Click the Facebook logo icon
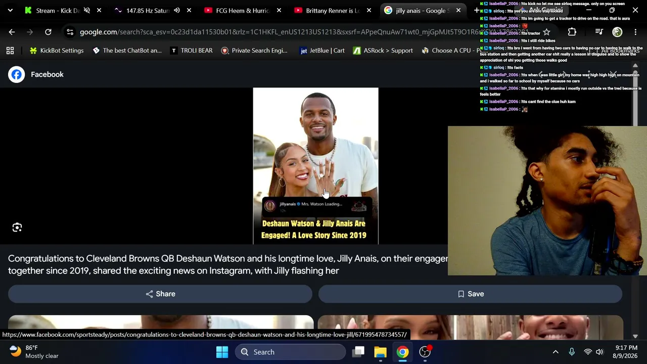 16,74
